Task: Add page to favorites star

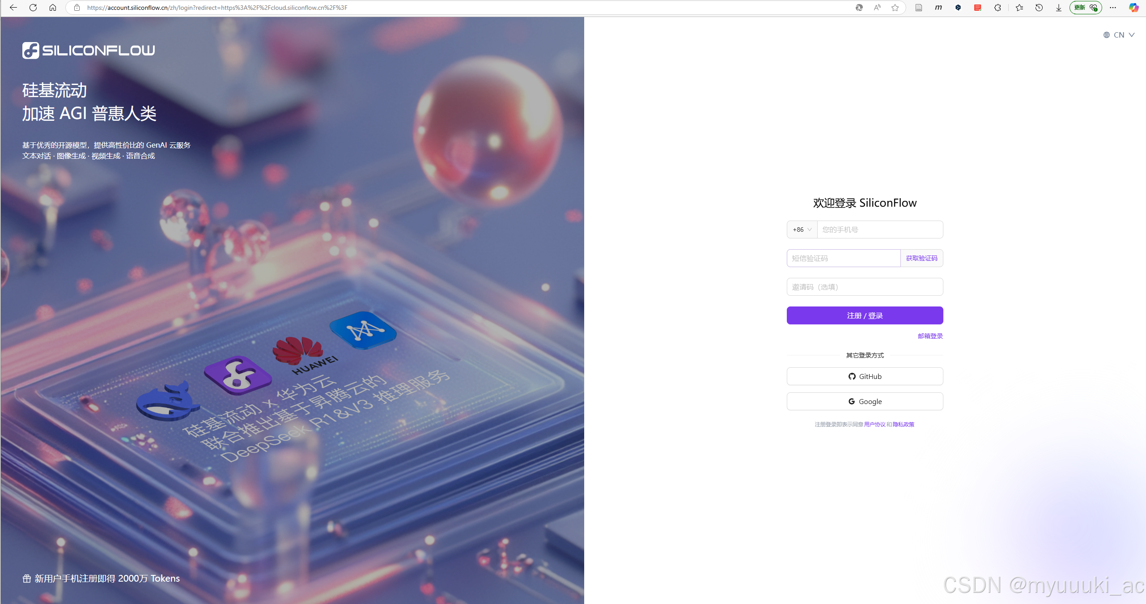Action: click(895, 8)
